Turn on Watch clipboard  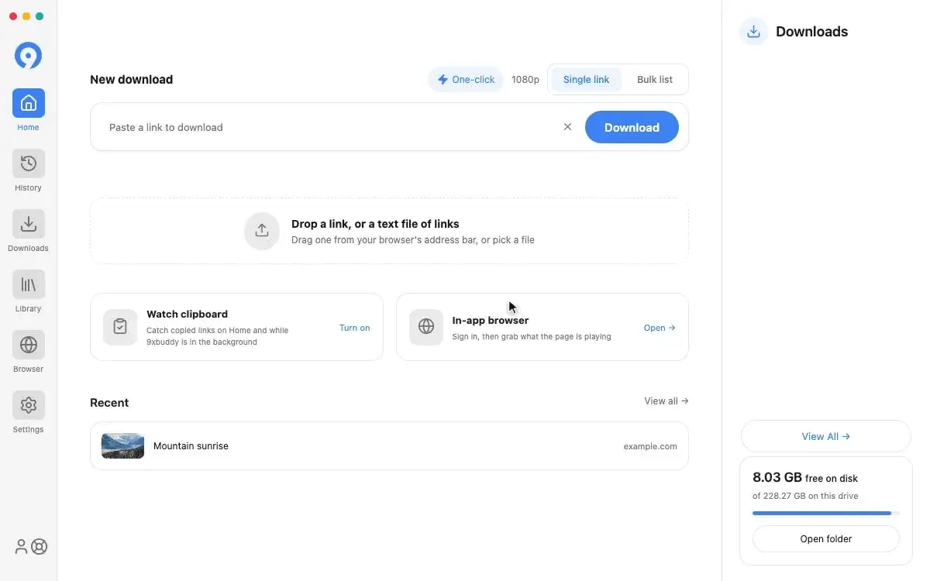[x=355, y=328]
